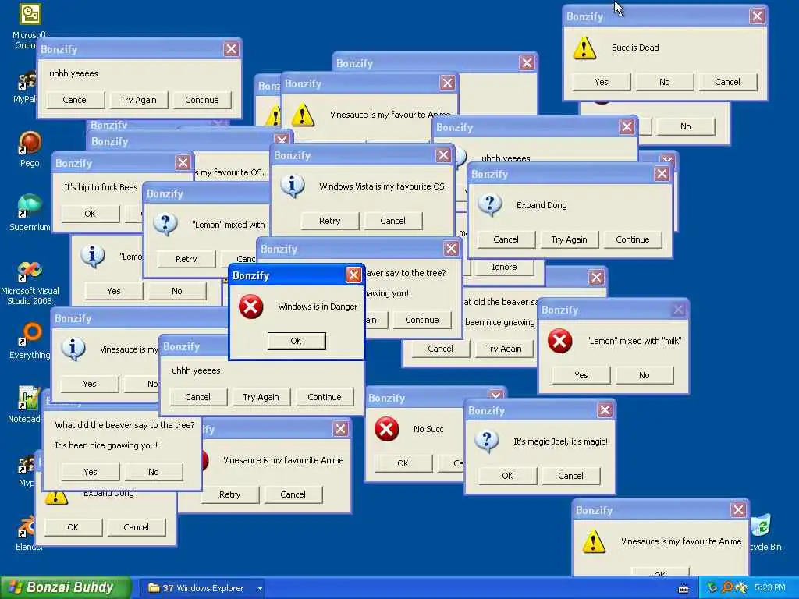Click the "Succ is Dead" message text
799x599 pixels.
coord(635,48)
